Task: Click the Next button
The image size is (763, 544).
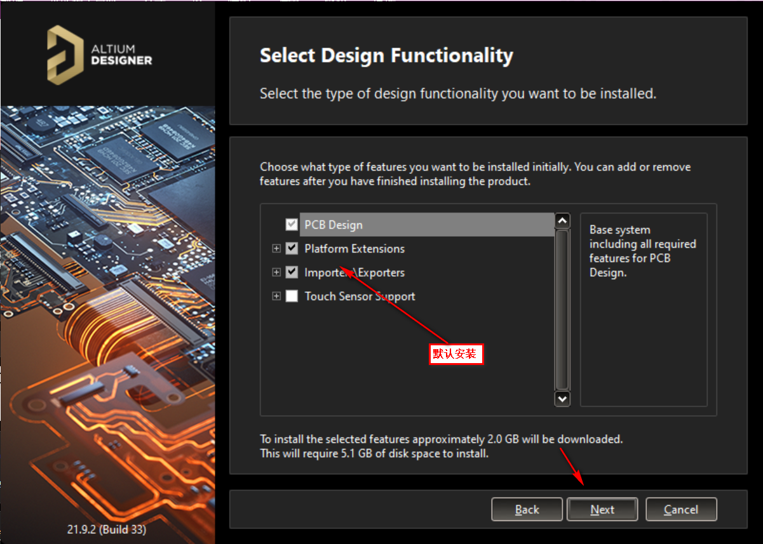Action: 602,509
